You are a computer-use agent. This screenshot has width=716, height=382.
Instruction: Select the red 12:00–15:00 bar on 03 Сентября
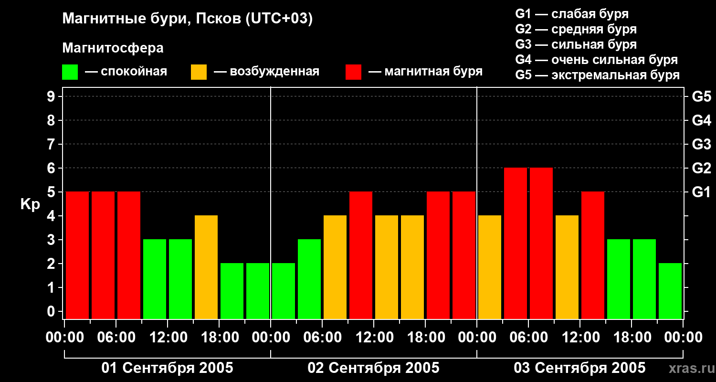(593, 255)
